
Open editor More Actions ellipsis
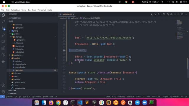186,14
